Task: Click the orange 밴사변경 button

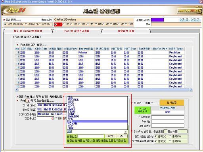Action: pos(172,103)
